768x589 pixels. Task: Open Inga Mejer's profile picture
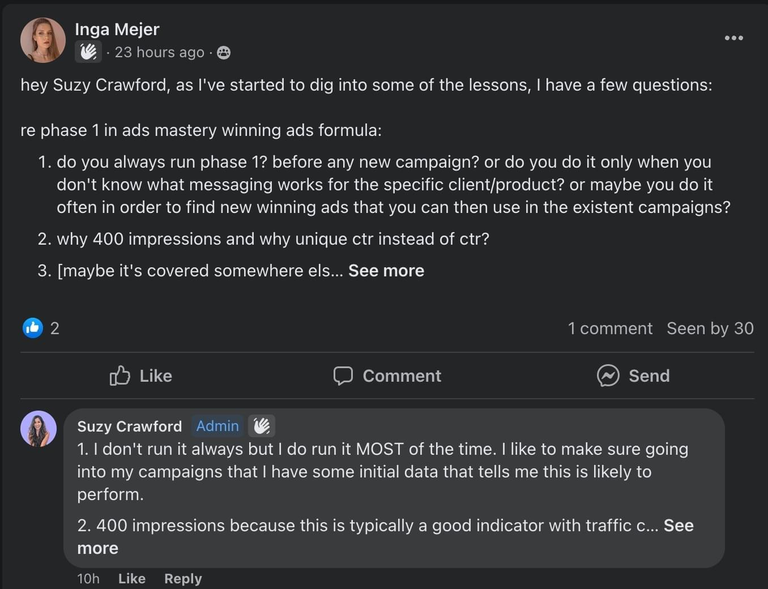[43, 40]
